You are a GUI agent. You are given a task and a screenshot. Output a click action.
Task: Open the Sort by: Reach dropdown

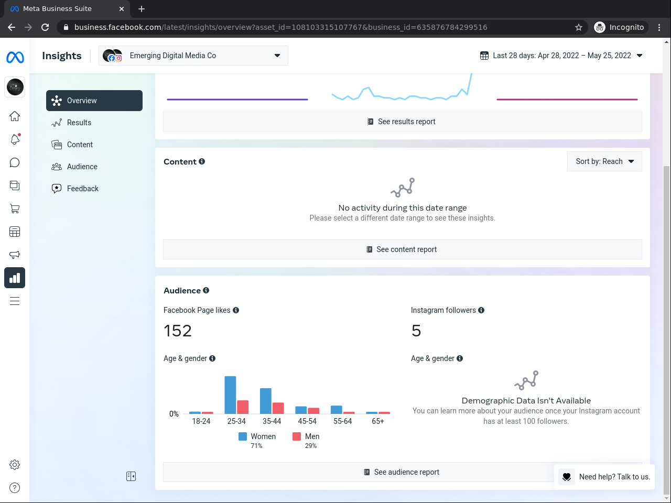(604, 161)
